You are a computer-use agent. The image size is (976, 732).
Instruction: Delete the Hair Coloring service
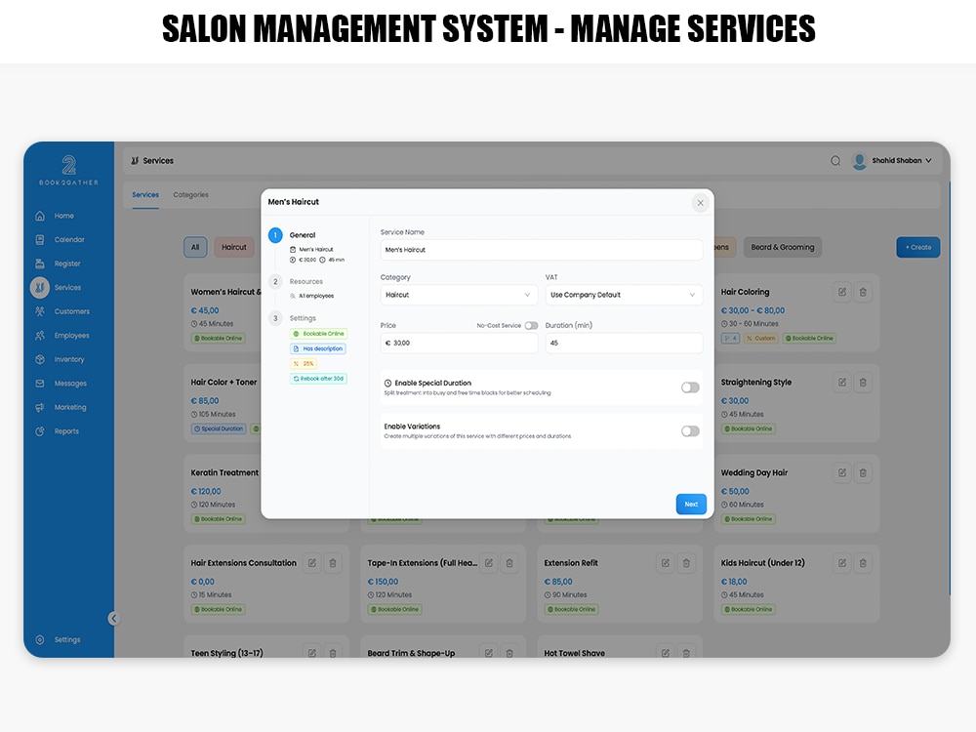863,292
